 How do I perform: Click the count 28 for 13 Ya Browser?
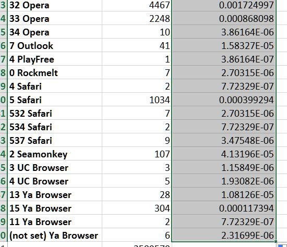point(137,194)
